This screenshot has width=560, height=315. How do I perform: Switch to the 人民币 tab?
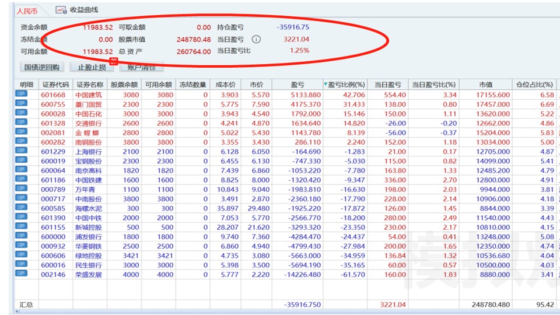pyautogui.click(x=27, y=11)
